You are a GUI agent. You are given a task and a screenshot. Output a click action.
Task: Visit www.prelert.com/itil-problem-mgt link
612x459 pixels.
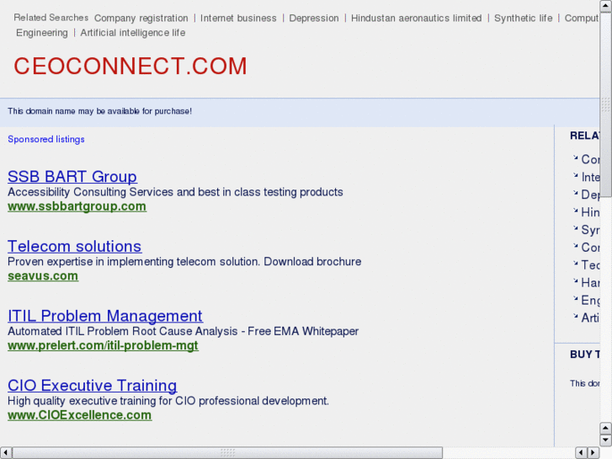coord(103,345)
